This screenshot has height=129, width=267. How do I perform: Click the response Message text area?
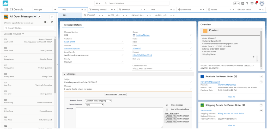(119, 118)
